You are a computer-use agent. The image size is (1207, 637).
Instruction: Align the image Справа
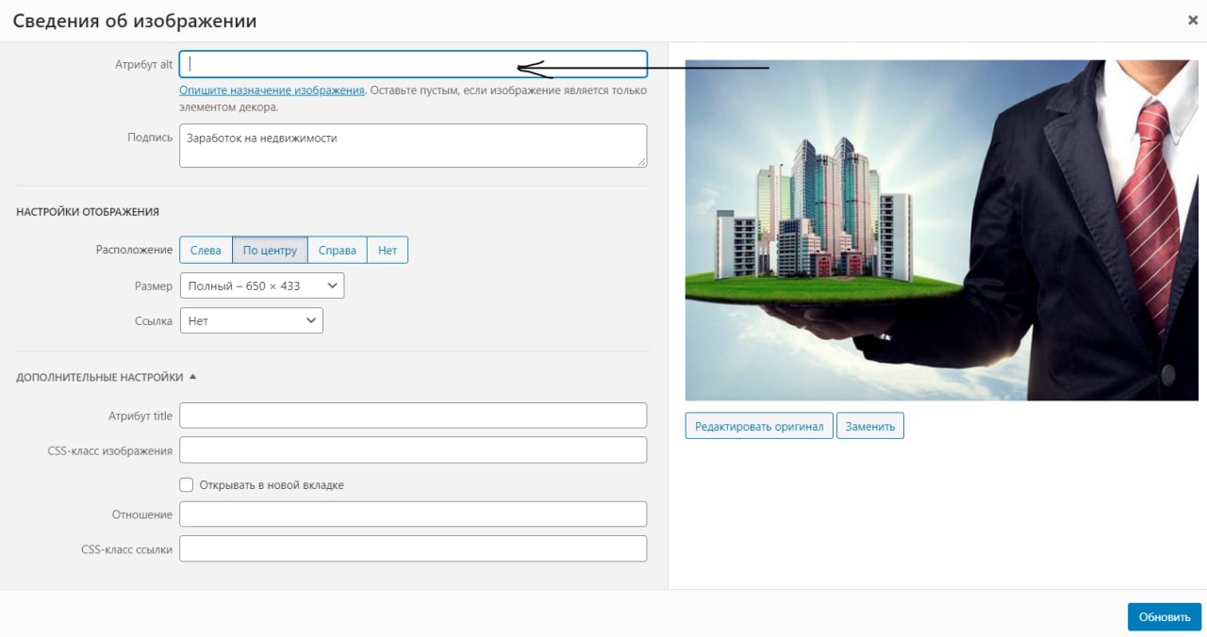tap(337, 250)
